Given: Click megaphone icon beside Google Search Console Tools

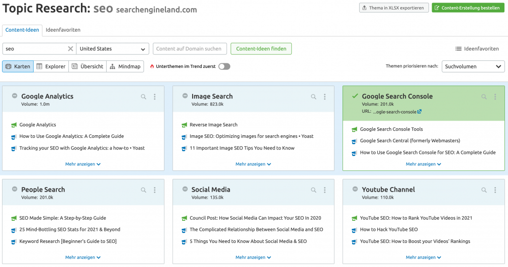Looking at the screenshot, I should coord(355,130).
